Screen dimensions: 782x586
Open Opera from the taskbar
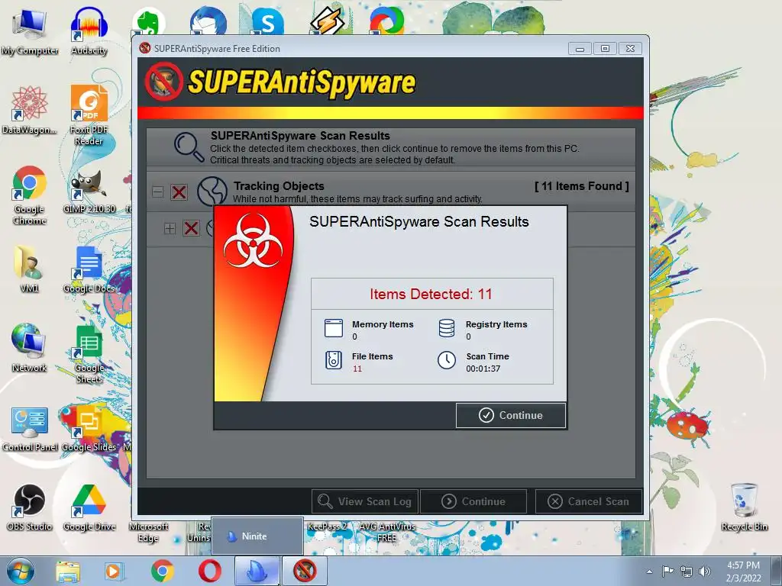[x=209, y=571]
